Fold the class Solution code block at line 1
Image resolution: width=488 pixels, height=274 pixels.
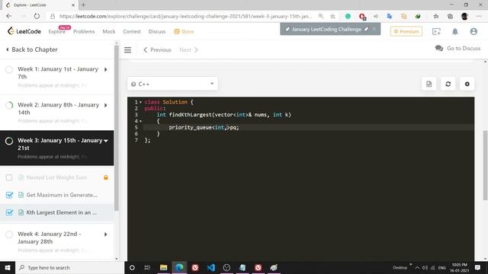click(x=140, y=102)
